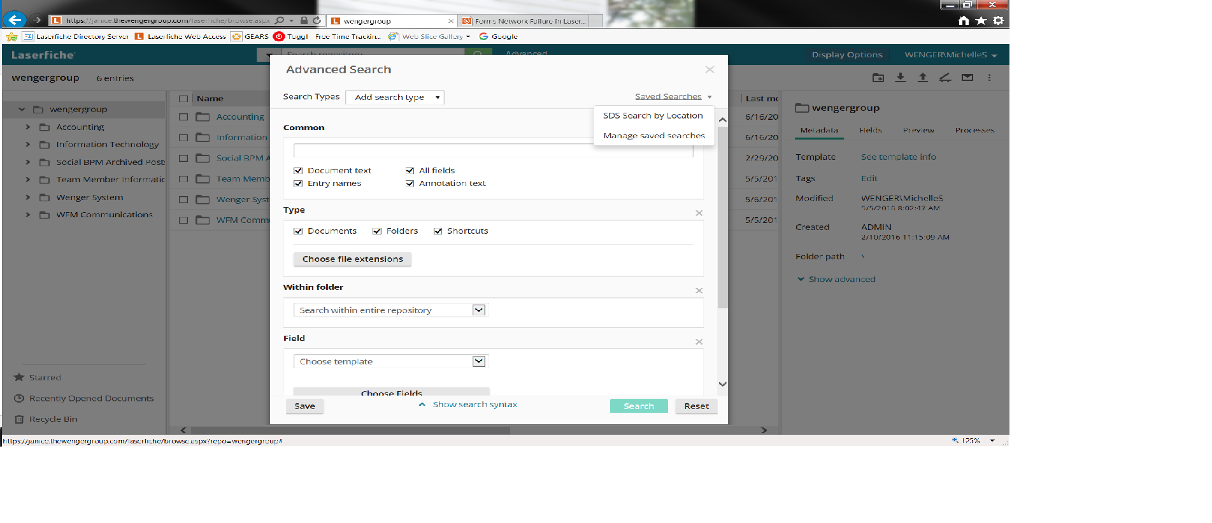Select SDS Search by Location saved search
The width and height of the screenshot is (1212, 523).
coord(653,116)
